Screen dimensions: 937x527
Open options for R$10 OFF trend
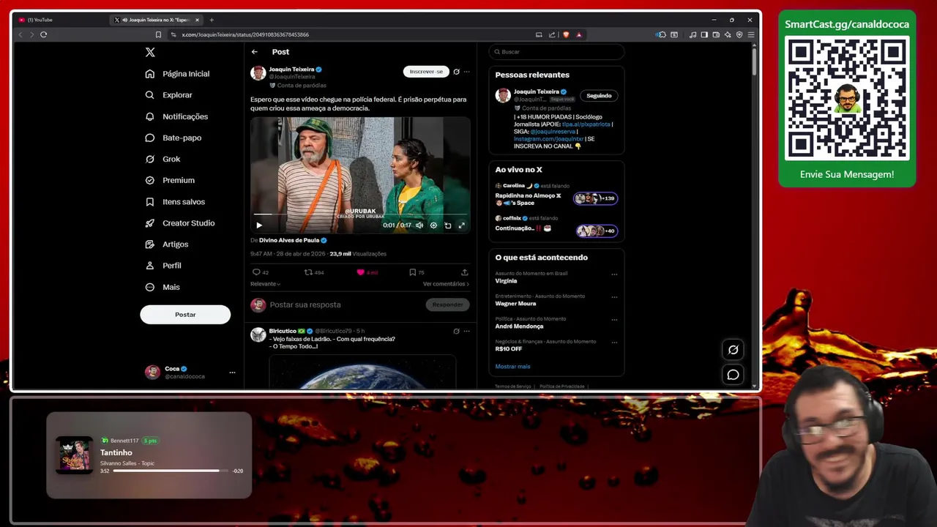[x=614, y=343]
